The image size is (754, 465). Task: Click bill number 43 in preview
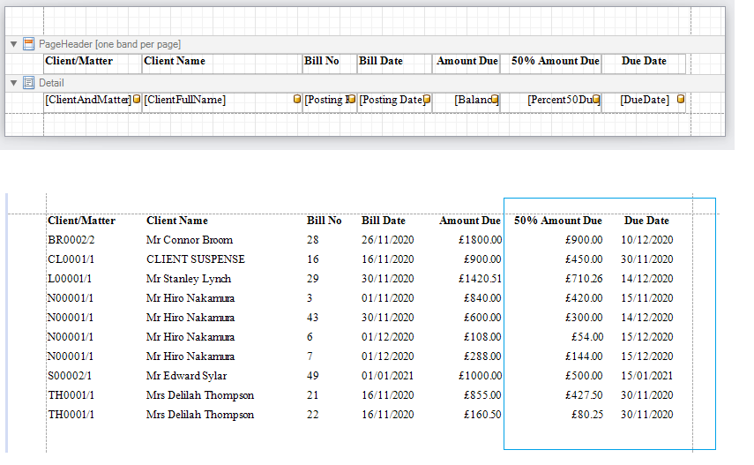point(312,318)
